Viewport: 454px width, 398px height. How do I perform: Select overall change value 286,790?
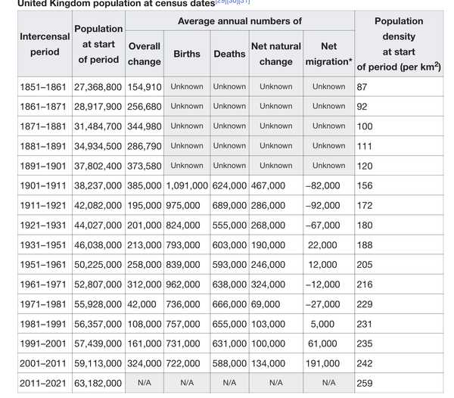point(145,146)
